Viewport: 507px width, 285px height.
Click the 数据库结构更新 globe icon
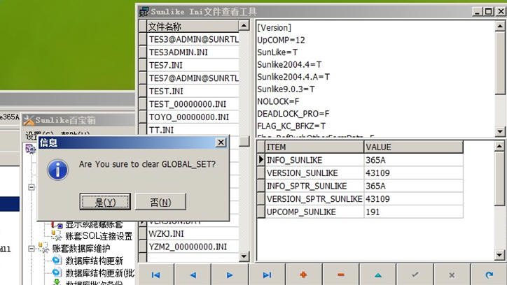(x=57, y=260)
